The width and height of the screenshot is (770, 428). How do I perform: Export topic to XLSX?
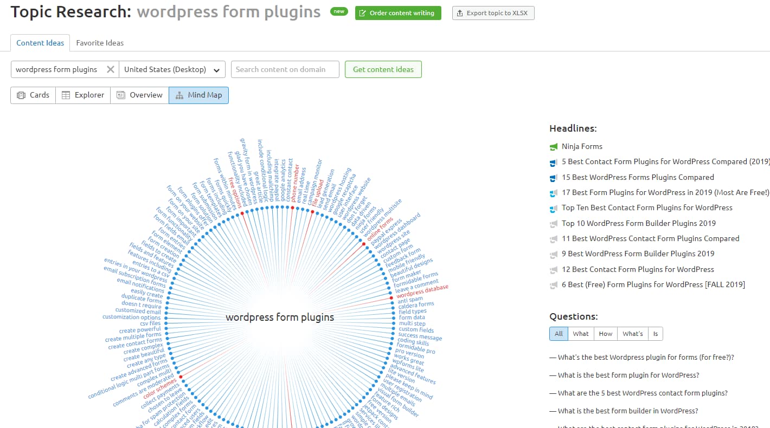(493, 13)
